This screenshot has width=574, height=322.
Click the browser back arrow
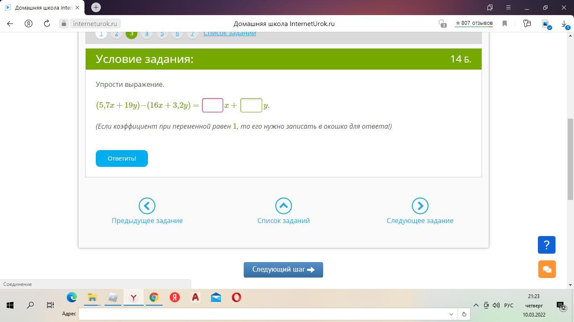tap(10, 23)
